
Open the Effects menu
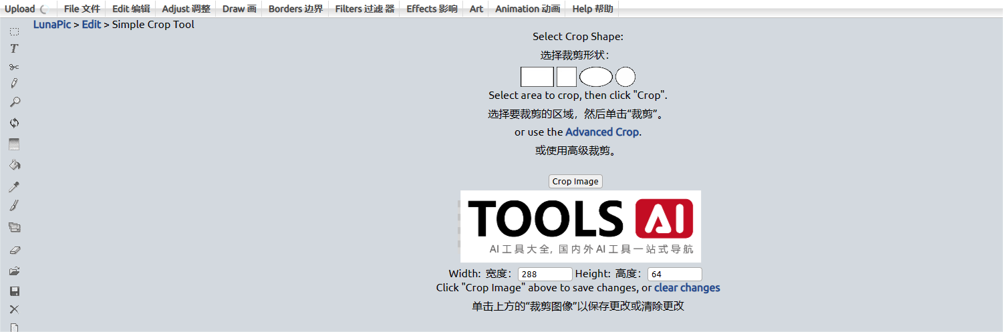(x=432, y=9)
